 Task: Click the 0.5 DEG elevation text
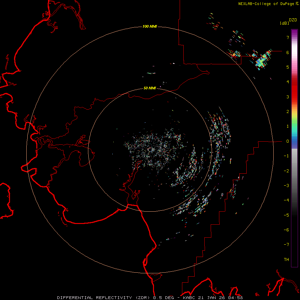click(163, 298)
